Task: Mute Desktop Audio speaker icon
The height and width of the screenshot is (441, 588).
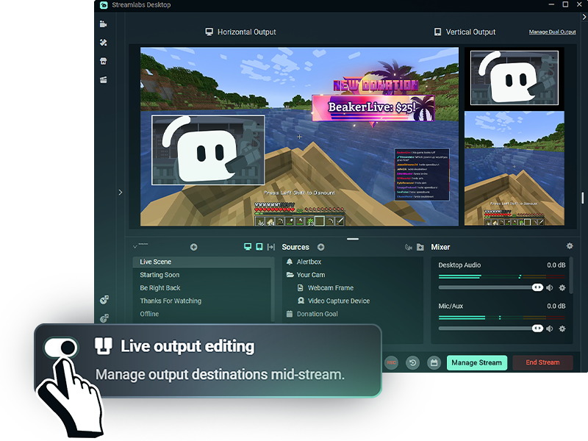Action: (550, 287)
